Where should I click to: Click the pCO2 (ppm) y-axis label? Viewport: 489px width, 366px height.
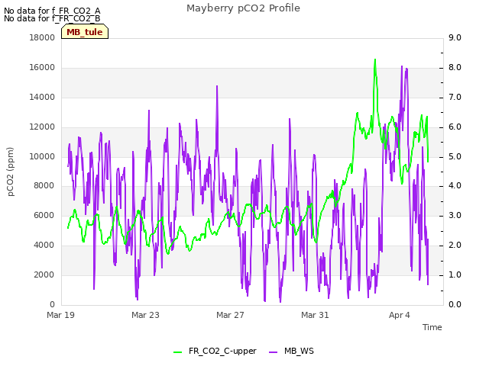(x=11, y=172)
